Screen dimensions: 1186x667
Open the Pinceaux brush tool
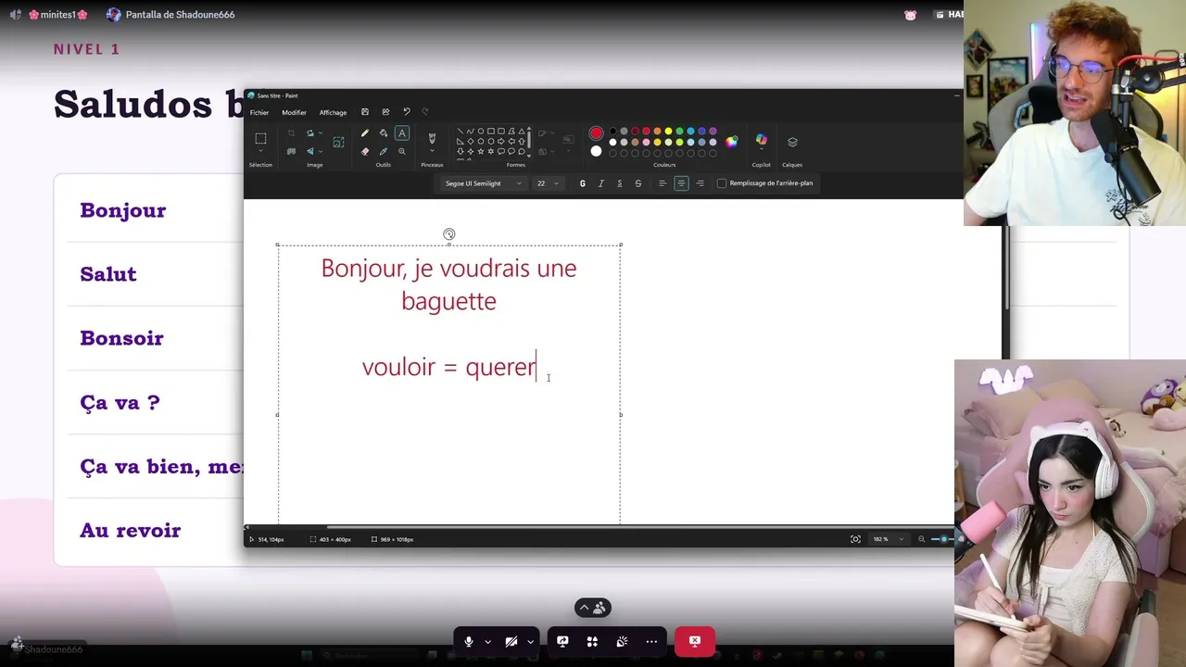[x=432, y=138]
